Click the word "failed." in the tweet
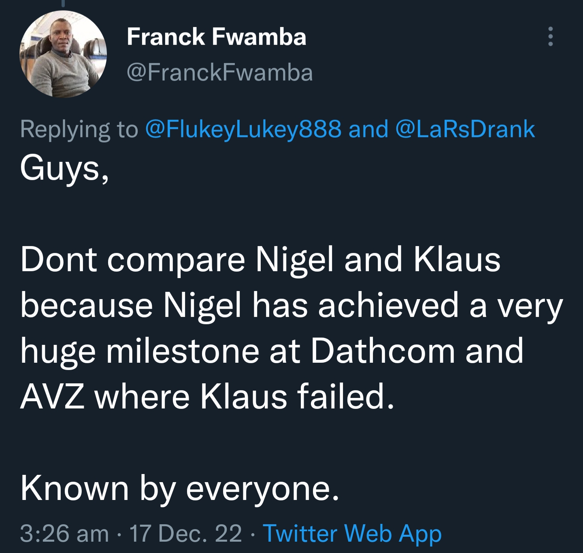Screen dimensions: 583x553 tap(345, 396)
